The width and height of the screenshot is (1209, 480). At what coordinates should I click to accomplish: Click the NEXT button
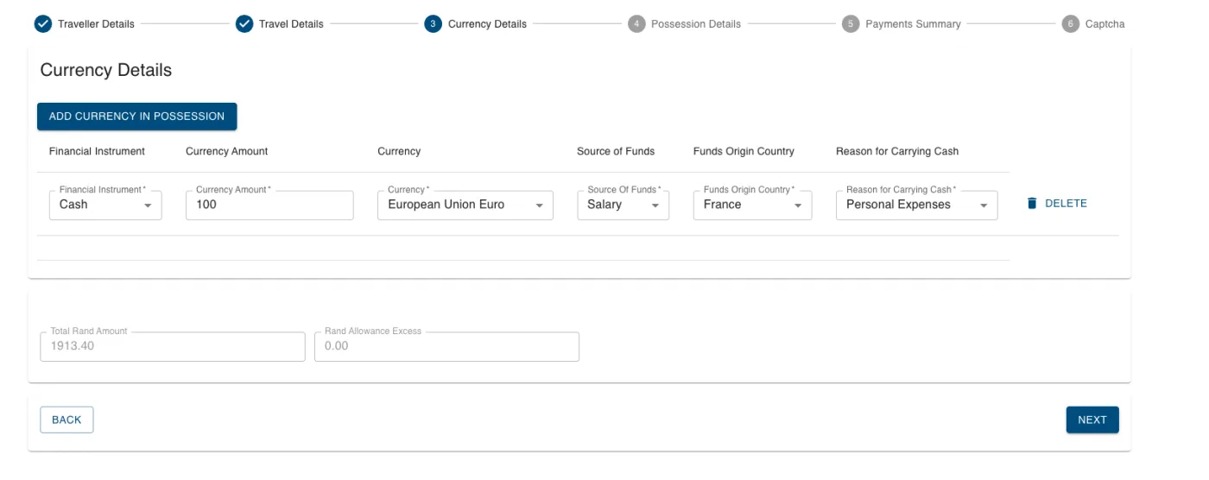[x=1092, y=420]
